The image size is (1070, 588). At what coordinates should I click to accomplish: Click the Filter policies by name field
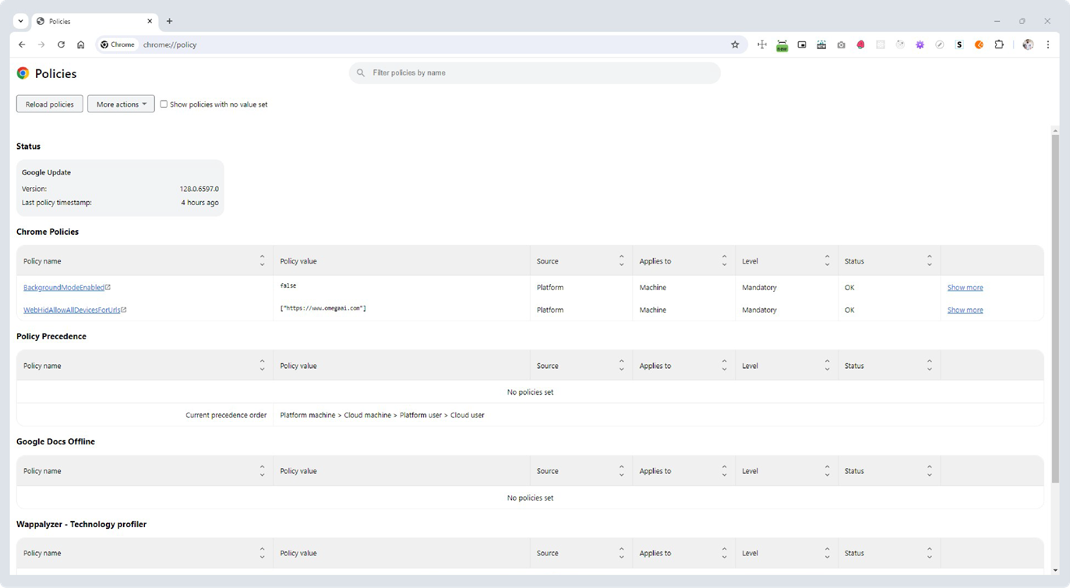pos(535,73)
